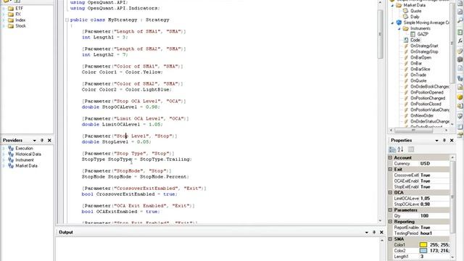Image resolution: width=464 pixels, height=261 pixels.
Task: Open Properties panel dropdown arrow
Action: [436, 141]
